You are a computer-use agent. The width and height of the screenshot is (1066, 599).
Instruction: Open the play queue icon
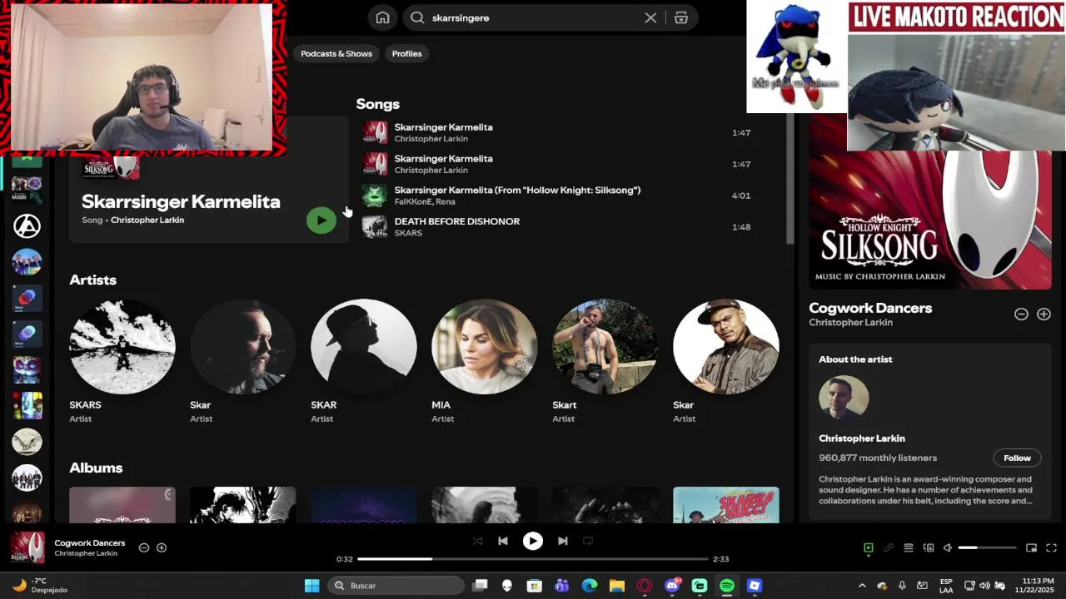point(909,547)
